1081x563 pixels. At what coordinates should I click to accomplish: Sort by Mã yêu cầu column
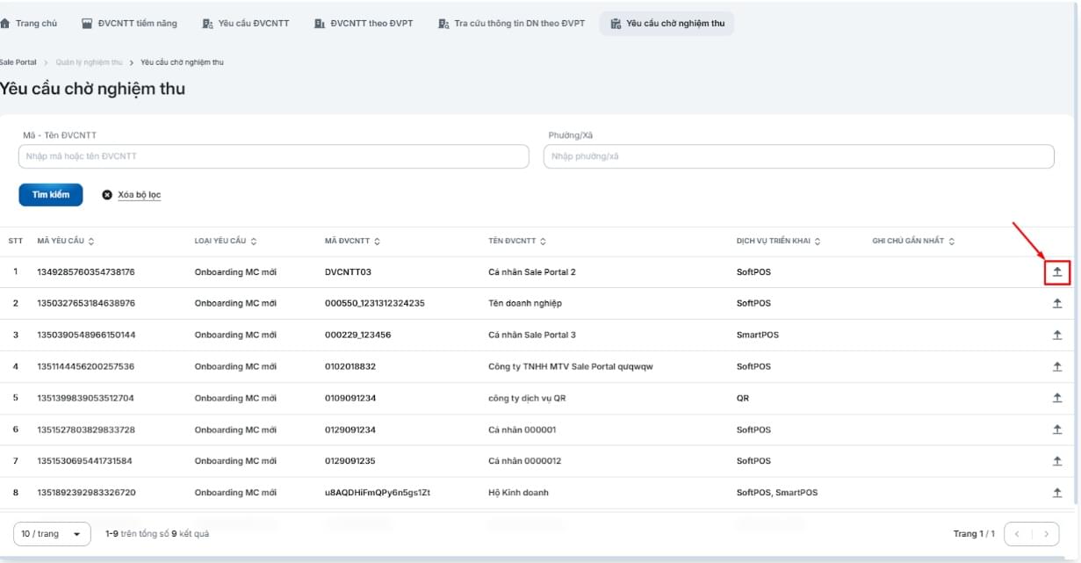click(x=91, y=242)
